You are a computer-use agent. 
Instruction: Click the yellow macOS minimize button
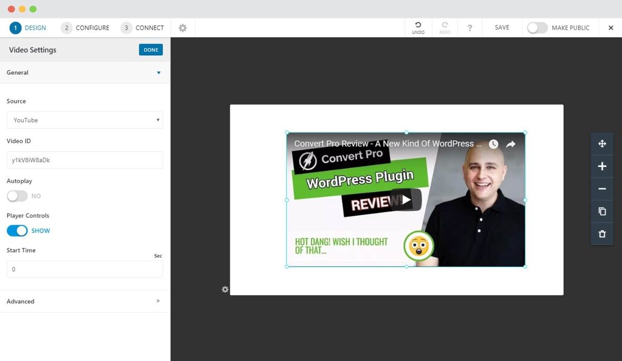point(22,9)
